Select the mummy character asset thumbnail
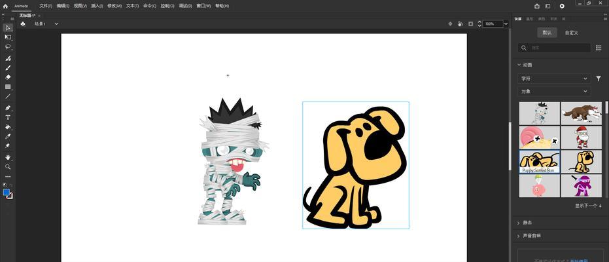This screenshot has width=609, height=262. pos(540,113)
